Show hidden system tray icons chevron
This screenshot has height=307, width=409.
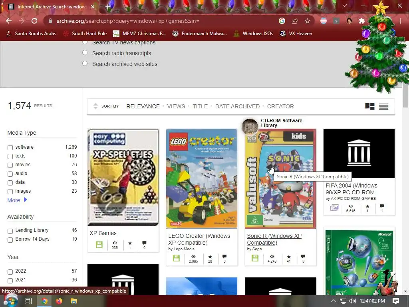(x=334, y=301)
